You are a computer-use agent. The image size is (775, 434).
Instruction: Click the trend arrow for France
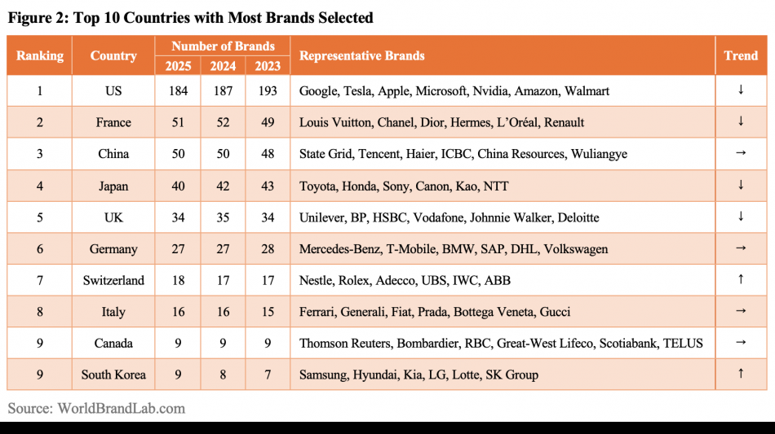point(741,122)
